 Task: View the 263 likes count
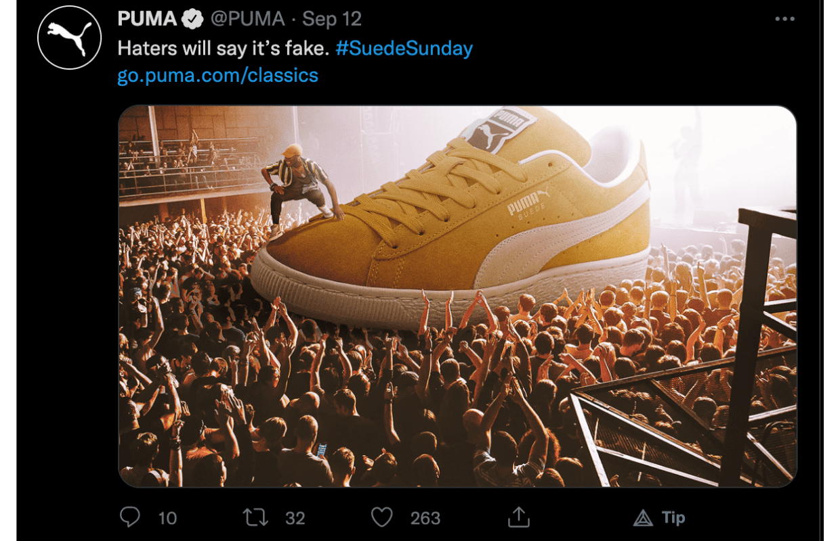click(x=425, y=519)
